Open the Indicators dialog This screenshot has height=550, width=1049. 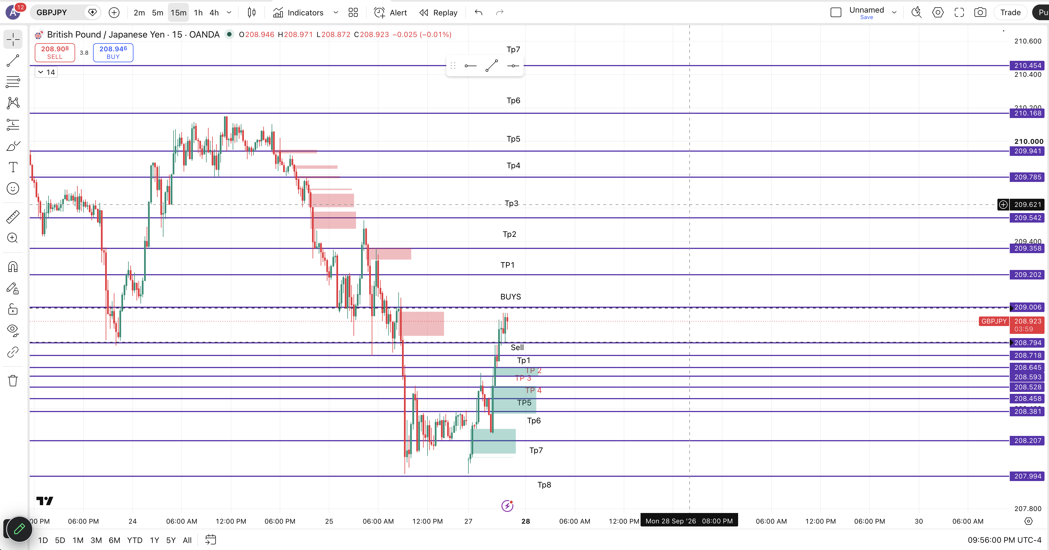298,13
